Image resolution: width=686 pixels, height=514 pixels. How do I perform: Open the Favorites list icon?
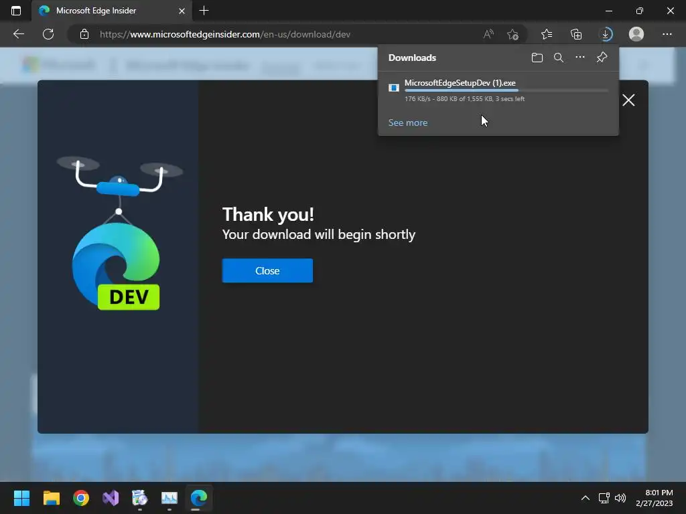click(x=547, y=34)
